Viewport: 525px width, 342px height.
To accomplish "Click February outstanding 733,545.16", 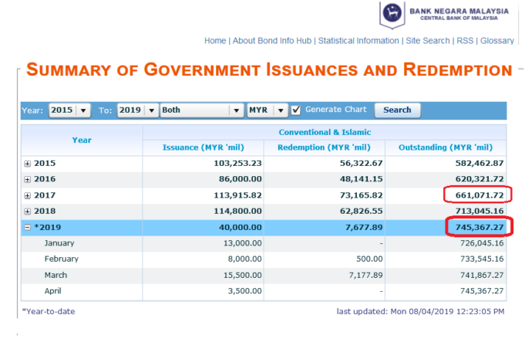I will coord(482,259).
